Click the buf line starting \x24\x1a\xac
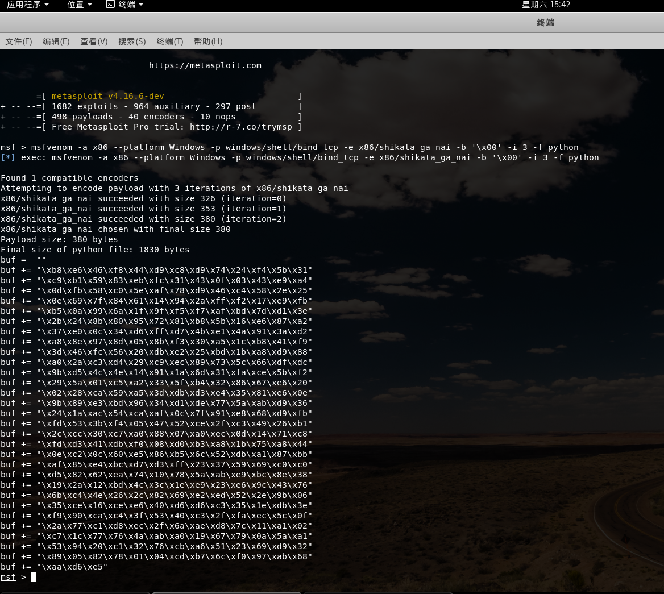Viewport: 664px width, 594px height. pyautogui.click(x=156, y=414)
